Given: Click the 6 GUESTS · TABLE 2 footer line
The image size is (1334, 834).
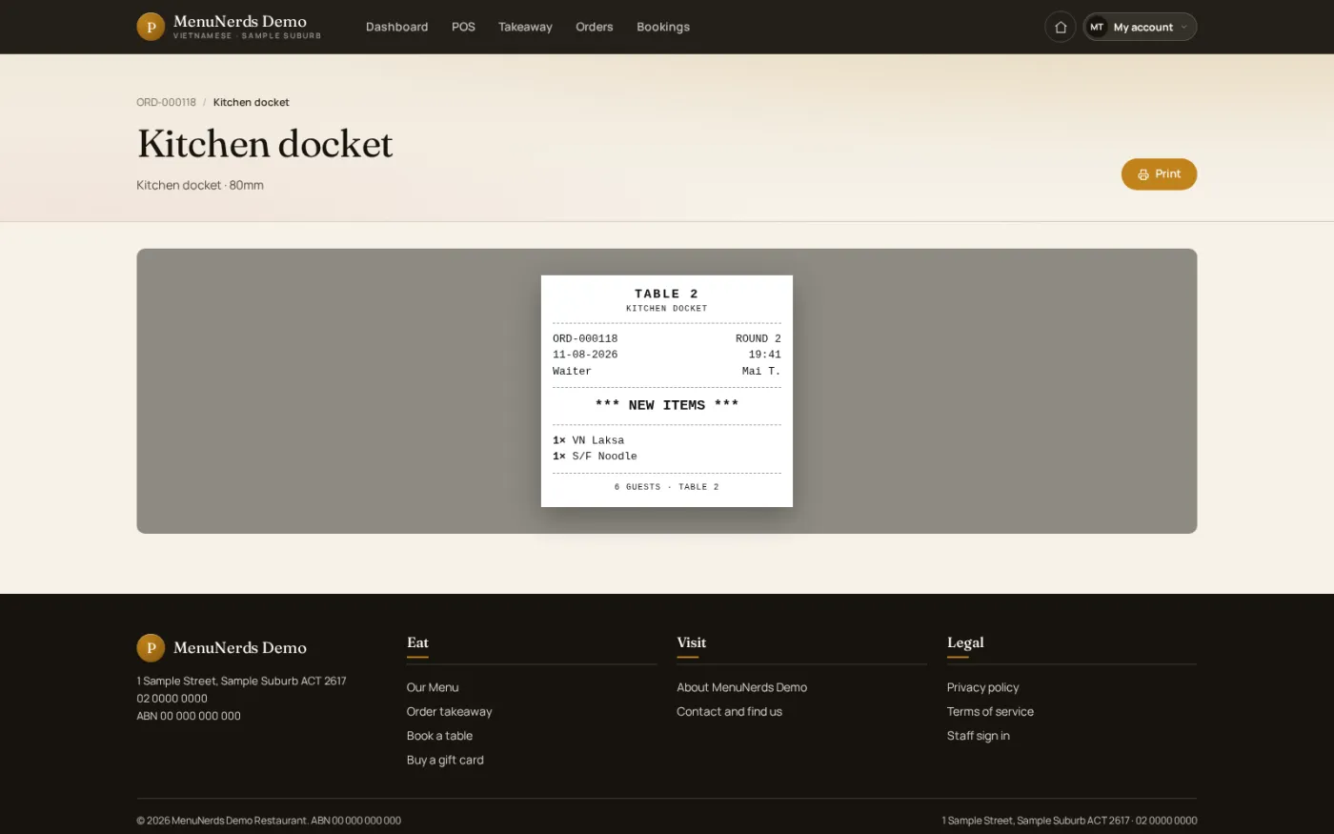Looking at the screenshot, I should tap(667, 487).
